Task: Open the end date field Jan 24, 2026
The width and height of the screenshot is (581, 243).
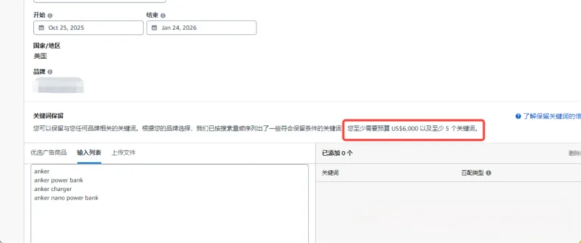Action: pyautogui.click(x=201, y=28)
